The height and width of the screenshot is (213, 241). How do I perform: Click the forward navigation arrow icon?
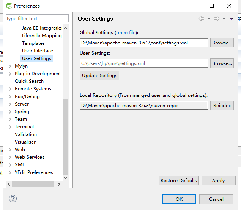(217, 19)
